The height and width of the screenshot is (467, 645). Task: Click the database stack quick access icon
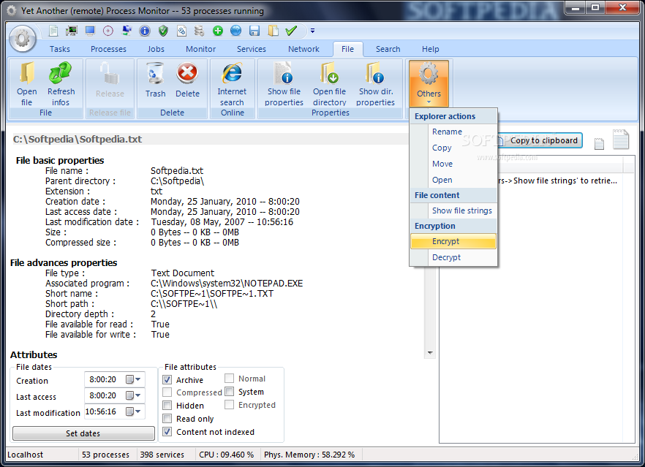point(200,31)
